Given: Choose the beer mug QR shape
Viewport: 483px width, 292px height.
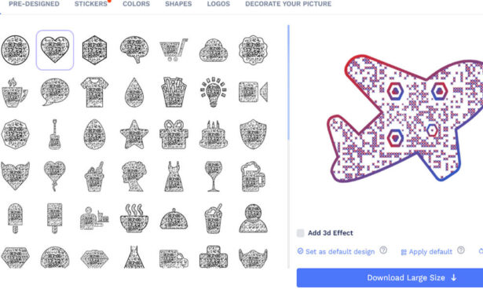Looking at the screenshot, I should 253,176.
